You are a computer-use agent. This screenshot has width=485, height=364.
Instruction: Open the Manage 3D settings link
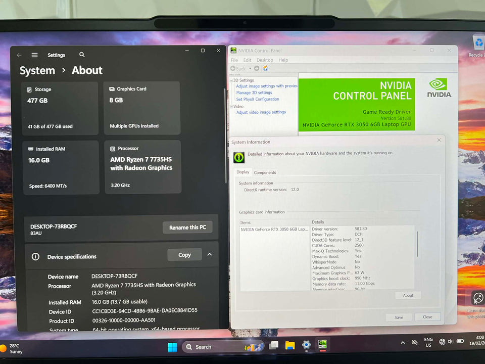[254, 92]
